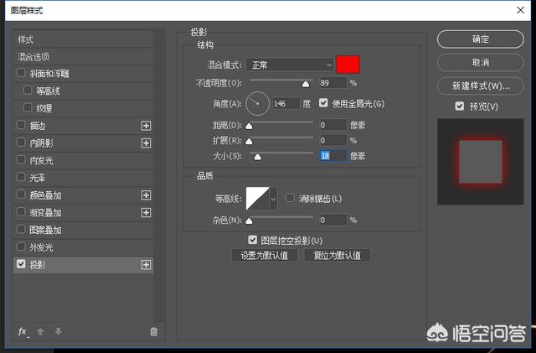Add another Color Overlay (颜色叠加) with plus icon
The width and height of the screenshot is (536, 353).
pos(146,195)
